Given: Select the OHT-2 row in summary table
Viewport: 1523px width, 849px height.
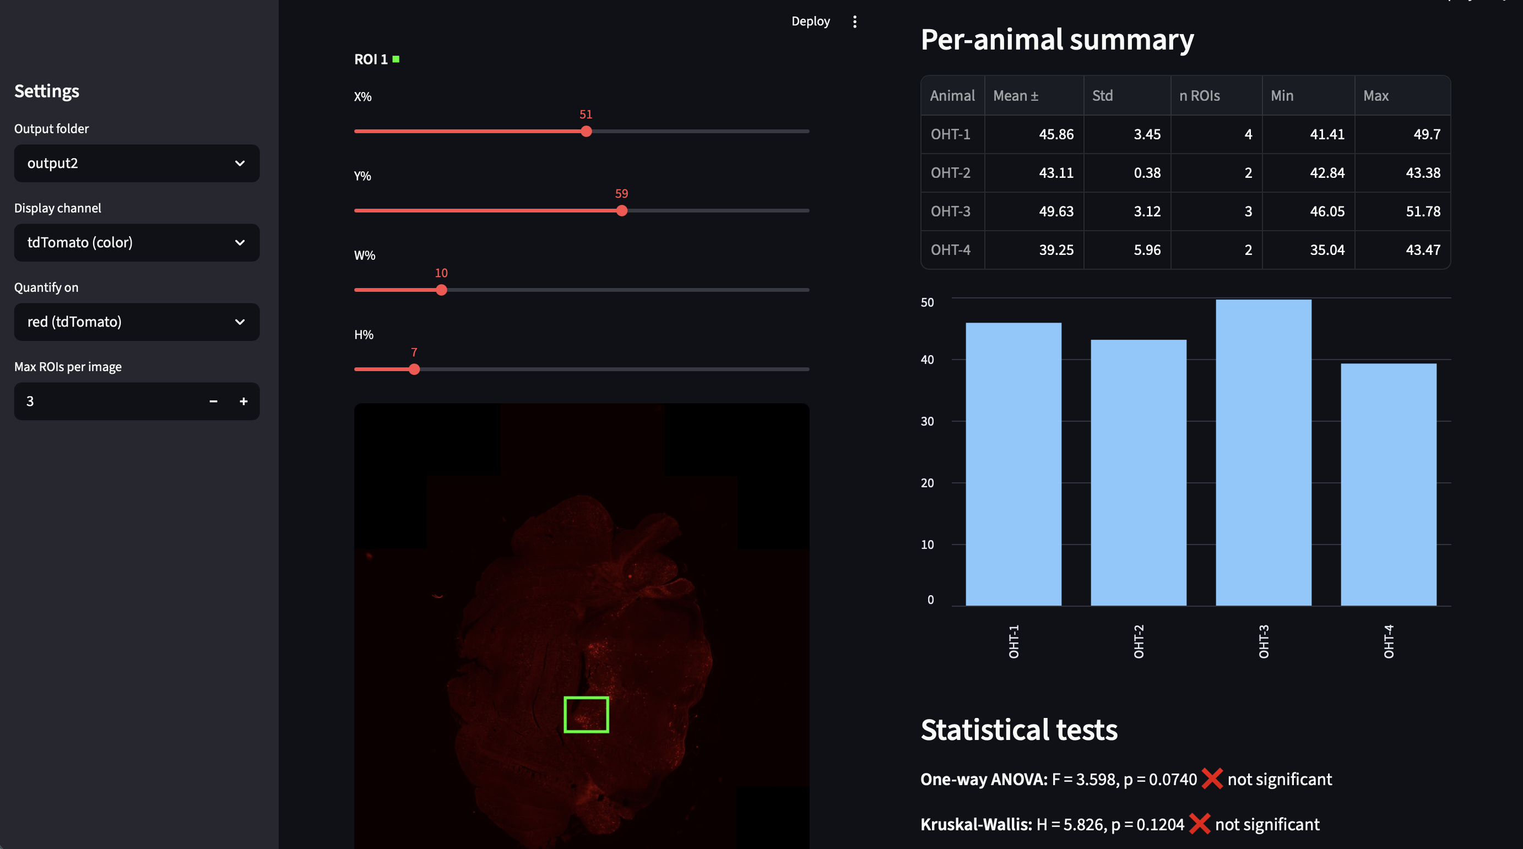Looking at the screenshot, I should click(952, 172).
